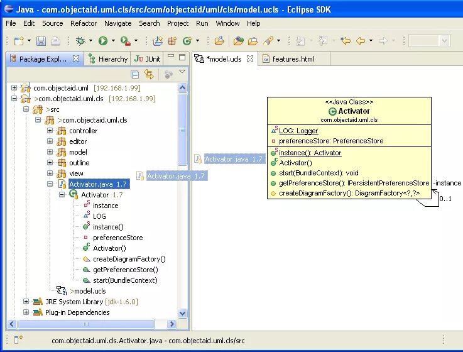The height and width of the screenshot is (352, 463).
Task: Open the New wizard dropdown arrow
Action: coord(30,41)
